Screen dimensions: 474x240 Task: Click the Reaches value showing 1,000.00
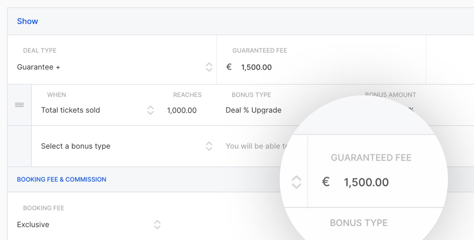point(182,110)
